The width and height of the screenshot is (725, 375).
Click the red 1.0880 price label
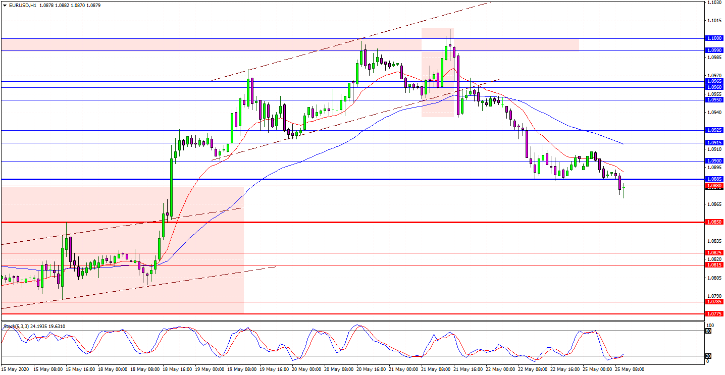tap(714, 186)
